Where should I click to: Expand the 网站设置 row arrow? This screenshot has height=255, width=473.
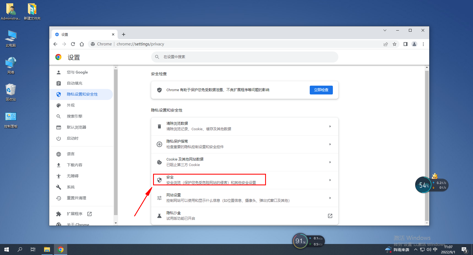coord(330,198)
